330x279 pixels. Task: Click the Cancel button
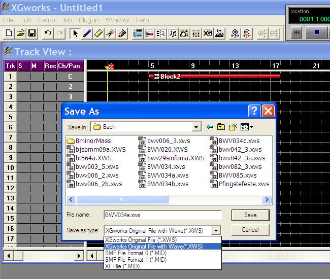pos(250,230)
